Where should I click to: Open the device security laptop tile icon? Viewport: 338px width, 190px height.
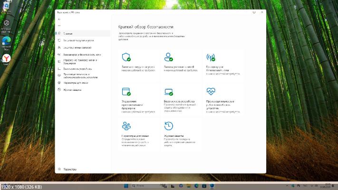click(167, 91)
